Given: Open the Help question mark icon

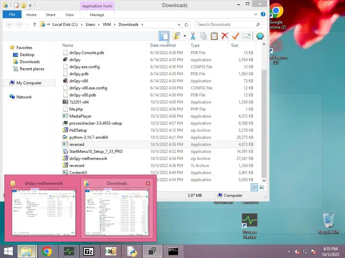Looking at the screenshot, I should click(263, 14).
